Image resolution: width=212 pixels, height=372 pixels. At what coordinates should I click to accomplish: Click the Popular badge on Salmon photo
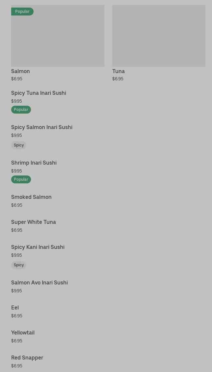(22, 12)
